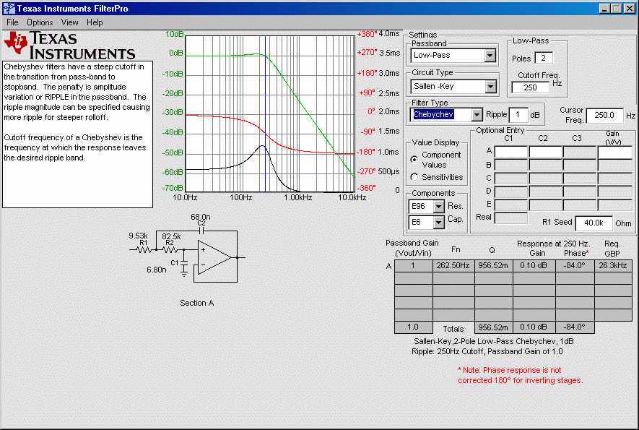Viewport: 639px width, 430px height.
Task: Expand the E96 resistor series dropdown
Action: [438, 207]
